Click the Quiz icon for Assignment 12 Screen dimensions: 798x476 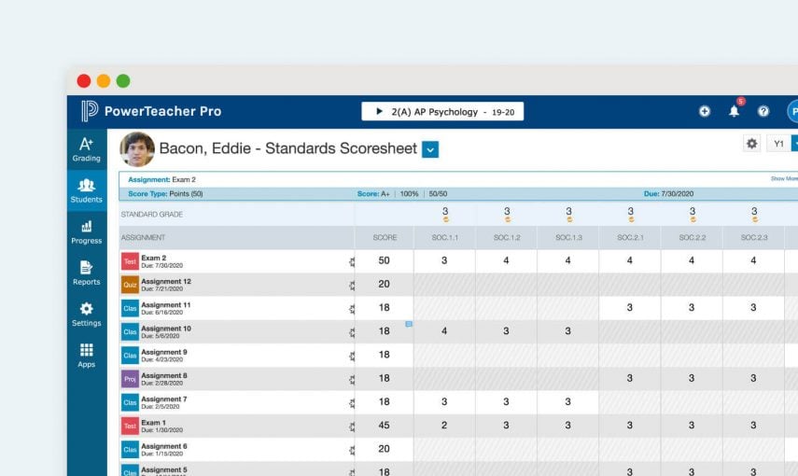click(131, 285)
